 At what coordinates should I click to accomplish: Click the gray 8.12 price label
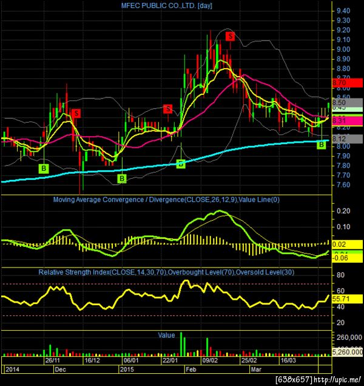[x=347, y=139]
